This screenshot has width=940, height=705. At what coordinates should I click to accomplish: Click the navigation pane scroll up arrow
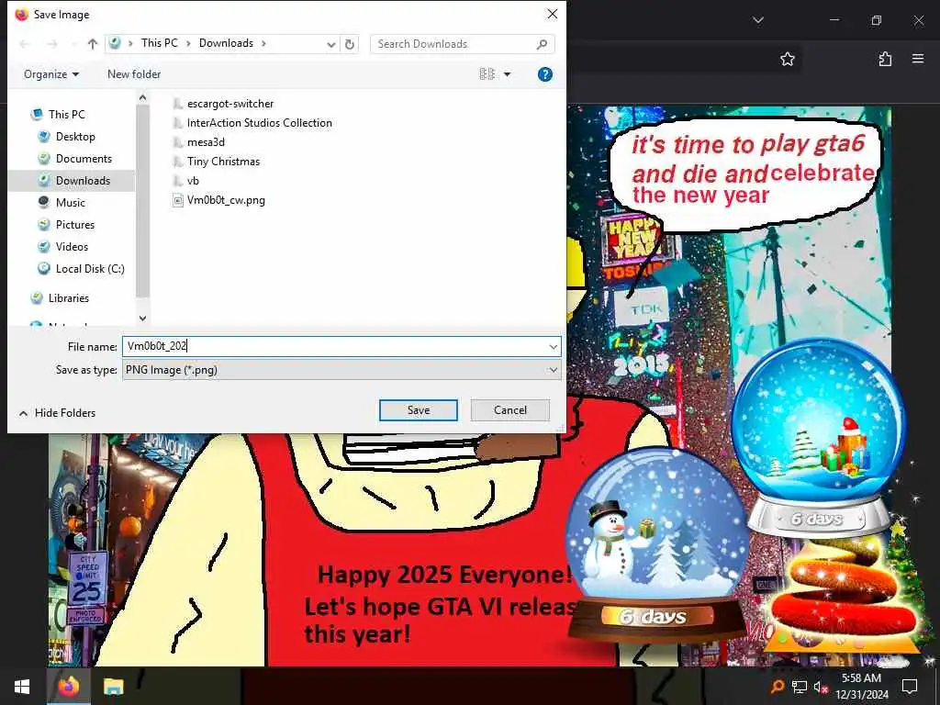tap(142, 97)
